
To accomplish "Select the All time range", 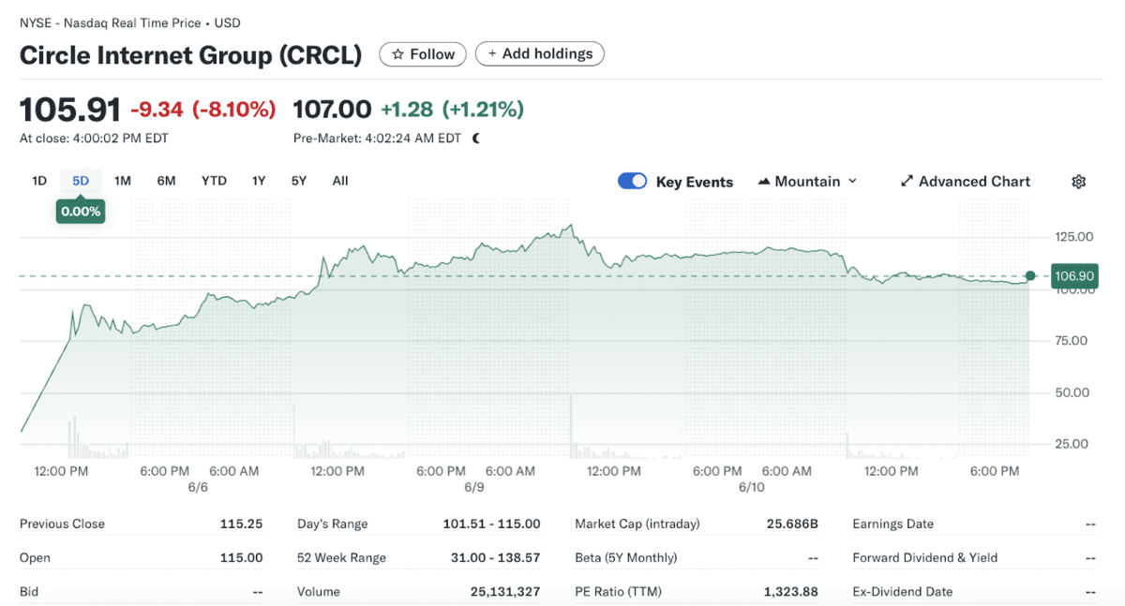I will click(x=340, y=181).
